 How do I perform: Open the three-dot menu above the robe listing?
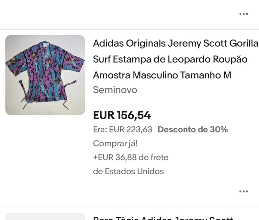point(243,14)
